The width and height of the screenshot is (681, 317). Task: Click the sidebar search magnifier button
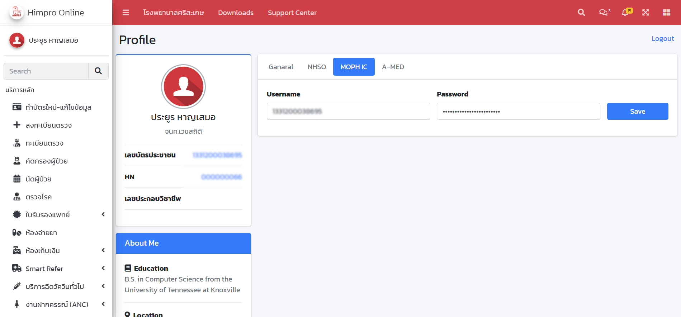(x=98, y=71)
